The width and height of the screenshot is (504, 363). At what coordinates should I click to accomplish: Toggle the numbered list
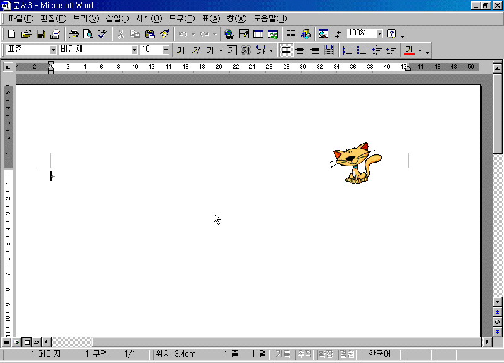pos(347,50)
